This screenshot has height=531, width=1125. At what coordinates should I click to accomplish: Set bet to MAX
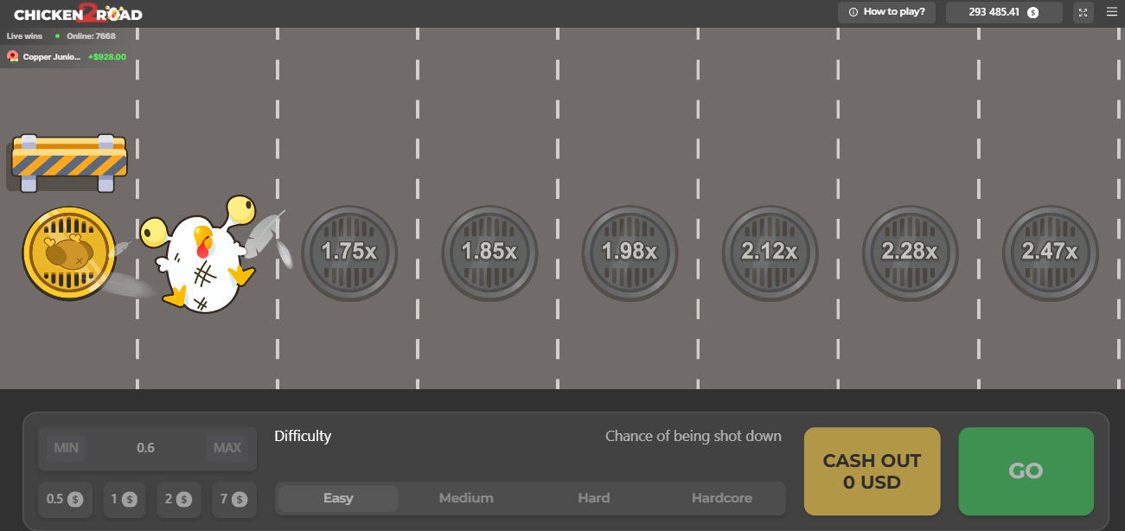(227, 448)
